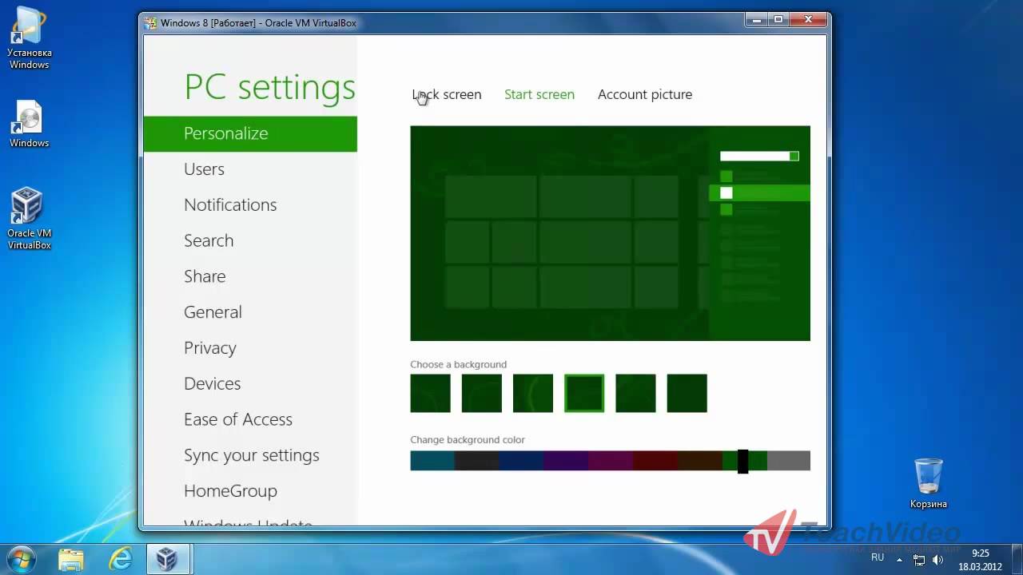Open Sync your settings category
Screen dimensions: 1023x575
click(252, 455)
